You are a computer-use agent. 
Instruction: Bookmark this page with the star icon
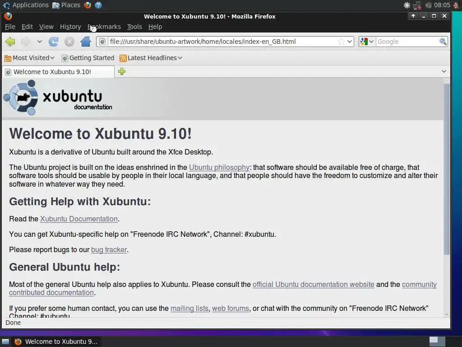tap(341, 42)
